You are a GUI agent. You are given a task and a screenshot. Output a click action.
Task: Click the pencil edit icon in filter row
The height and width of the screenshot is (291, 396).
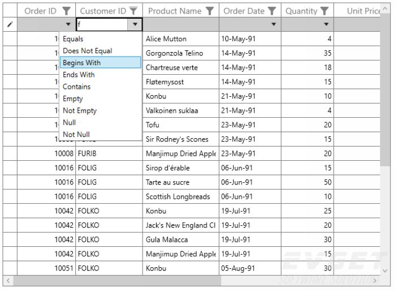pos(10,24)
